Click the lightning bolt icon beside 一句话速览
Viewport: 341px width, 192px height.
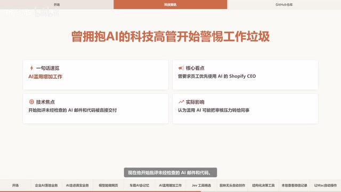tap(31, 68)
